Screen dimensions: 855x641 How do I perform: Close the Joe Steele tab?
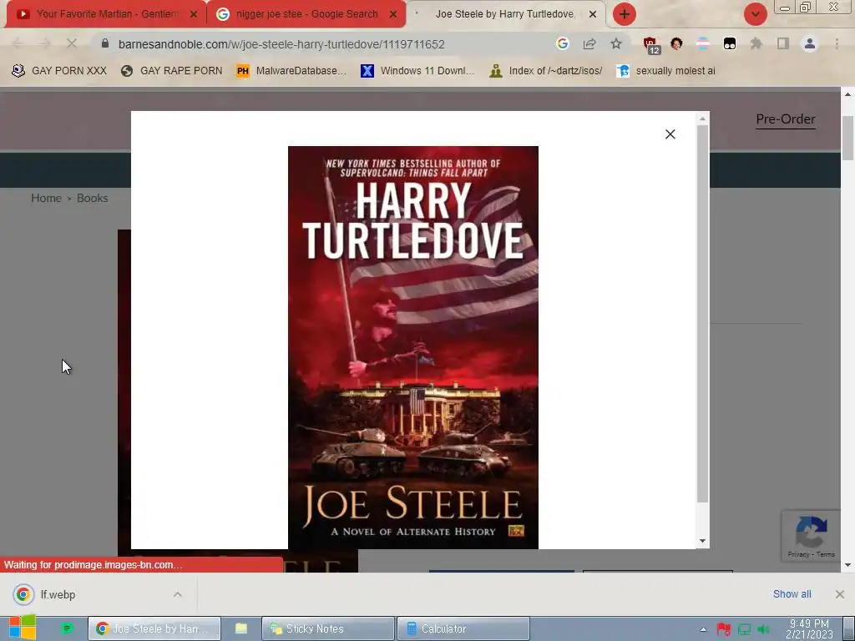tap(593, 14)
